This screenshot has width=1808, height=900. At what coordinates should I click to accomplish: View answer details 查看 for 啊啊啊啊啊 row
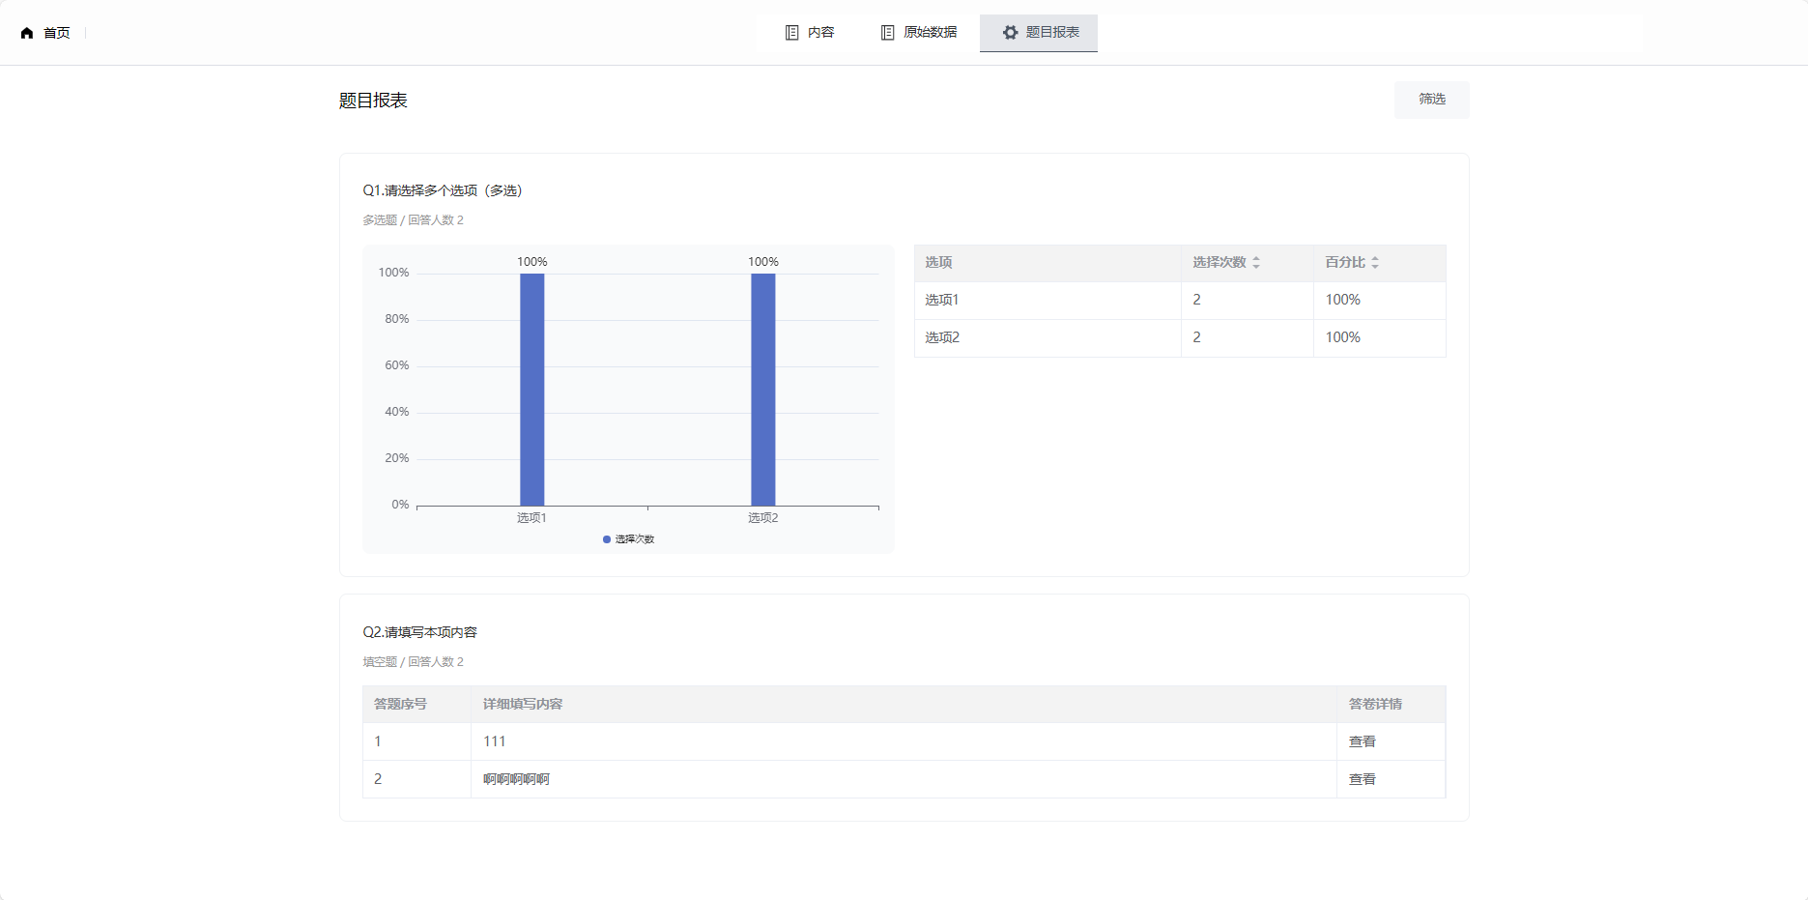pos(1362,780)
